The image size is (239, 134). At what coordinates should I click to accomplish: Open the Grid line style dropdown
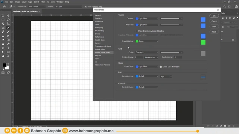[171, 52]
